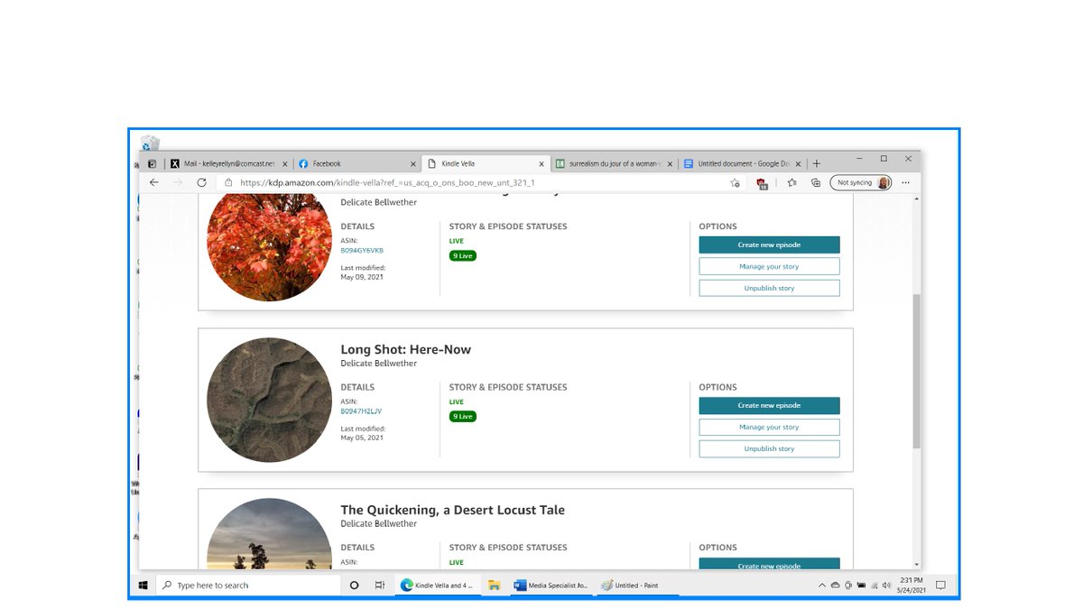The width and height of the screenshot is (1083, 609).
Task: Expand hidden system tray icons
Action: click(x=820, y=585)
